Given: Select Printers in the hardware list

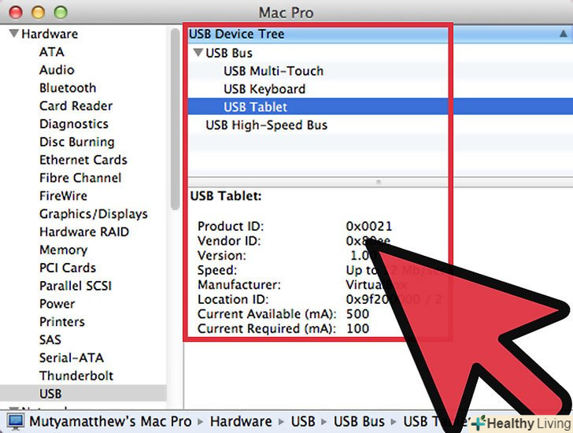Looking at the screenshot, I should [61, 322].
